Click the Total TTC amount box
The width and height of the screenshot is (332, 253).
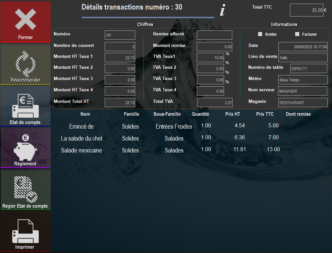pyautogui.click(x=306, y=10)
